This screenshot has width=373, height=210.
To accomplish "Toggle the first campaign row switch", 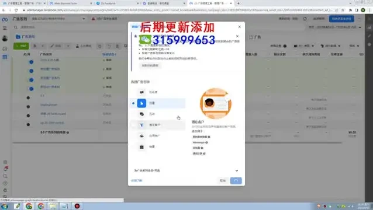I will [31, 62].
